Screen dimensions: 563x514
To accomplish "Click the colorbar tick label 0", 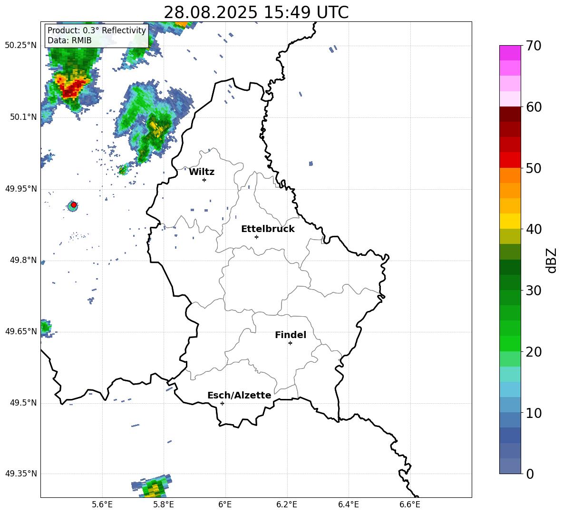I will point(530,474).
